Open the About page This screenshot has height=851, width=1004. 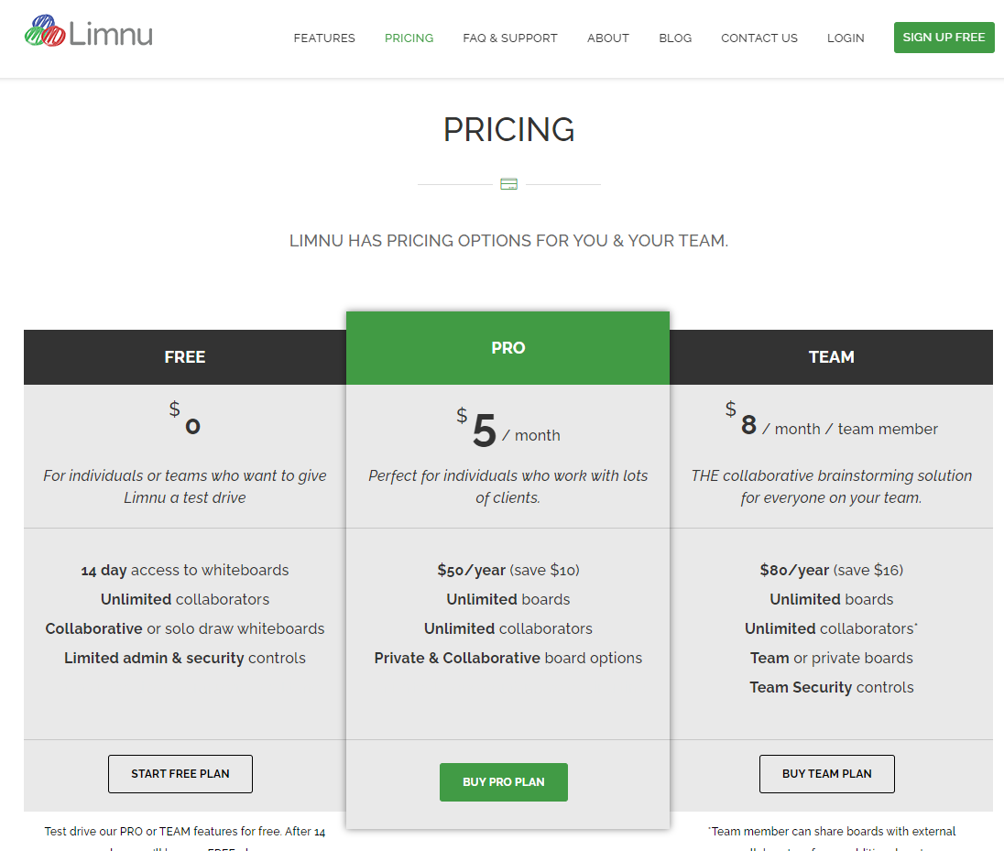[x=608, y=38]
